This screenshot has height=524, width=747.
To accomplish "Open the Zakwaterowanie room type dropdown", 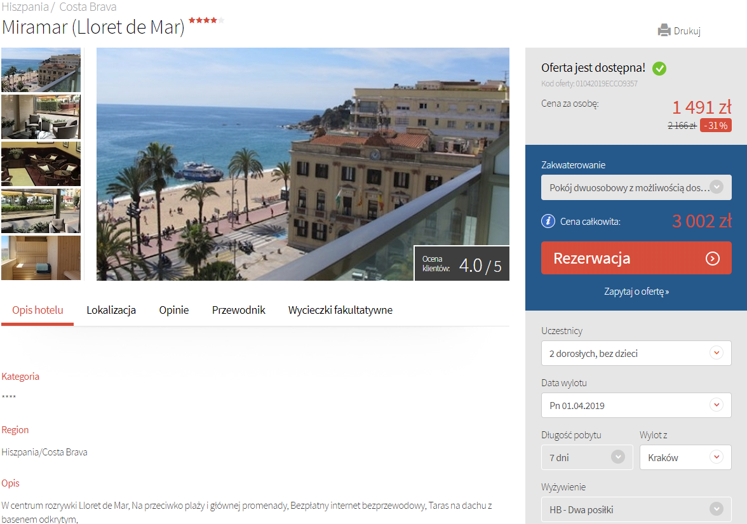I will 636,188.
